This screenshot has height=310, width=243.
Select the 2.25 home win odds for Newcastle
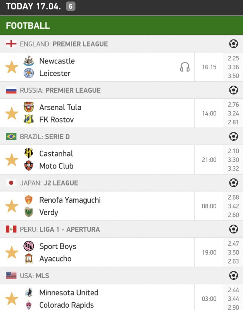[x=233, y=59]
